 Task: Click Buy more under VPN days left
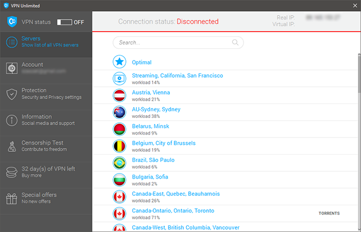[32, 175]
